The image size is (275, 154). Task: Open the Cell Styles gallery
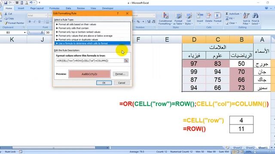189,19
